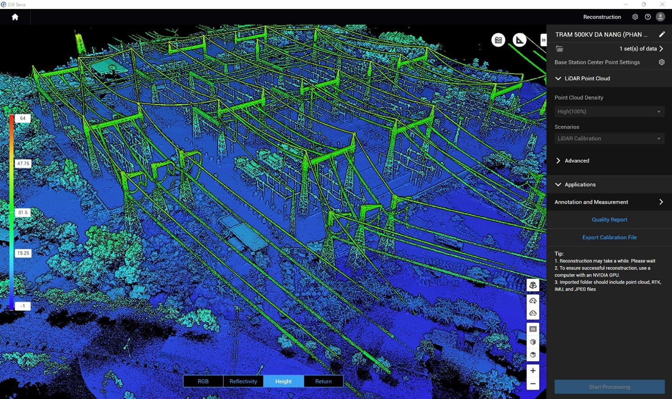The width and height of the screenshot is (672, 399).
Task: Close the DJI Terra window
Action: tap(662, 4)
